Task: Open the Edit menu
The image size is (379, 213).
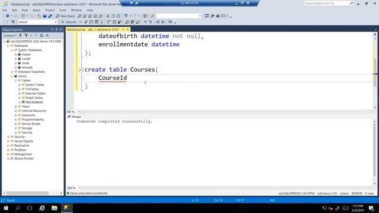Action: tap(14, 10)
